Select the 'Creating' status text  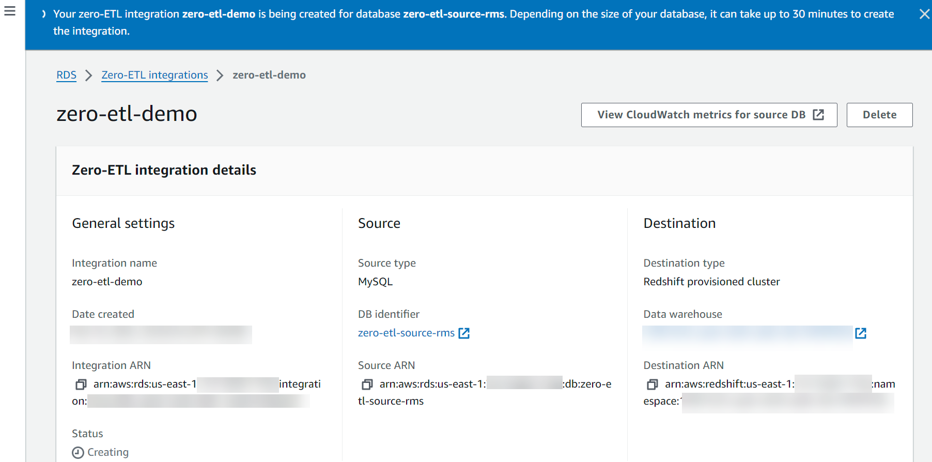(x=108, y=452)
